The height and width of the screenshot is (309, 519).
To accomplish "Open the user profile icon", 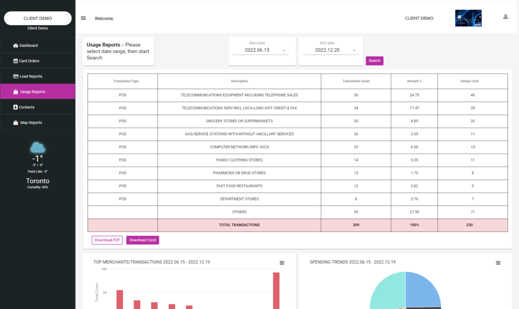I will 505,17.
